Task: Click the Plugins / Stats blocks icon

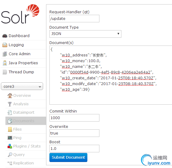Action: pyautogui.click(x=10, y=146)
